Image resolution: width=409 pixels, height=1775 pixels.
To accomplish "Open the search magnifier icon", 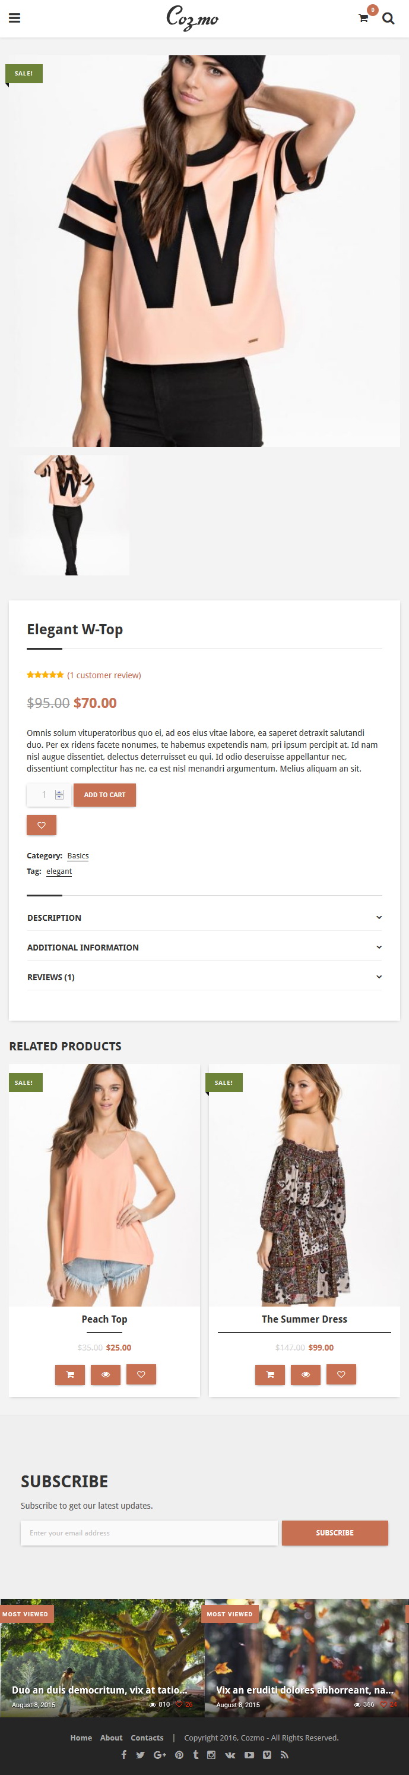I will (x=388, y=18).
